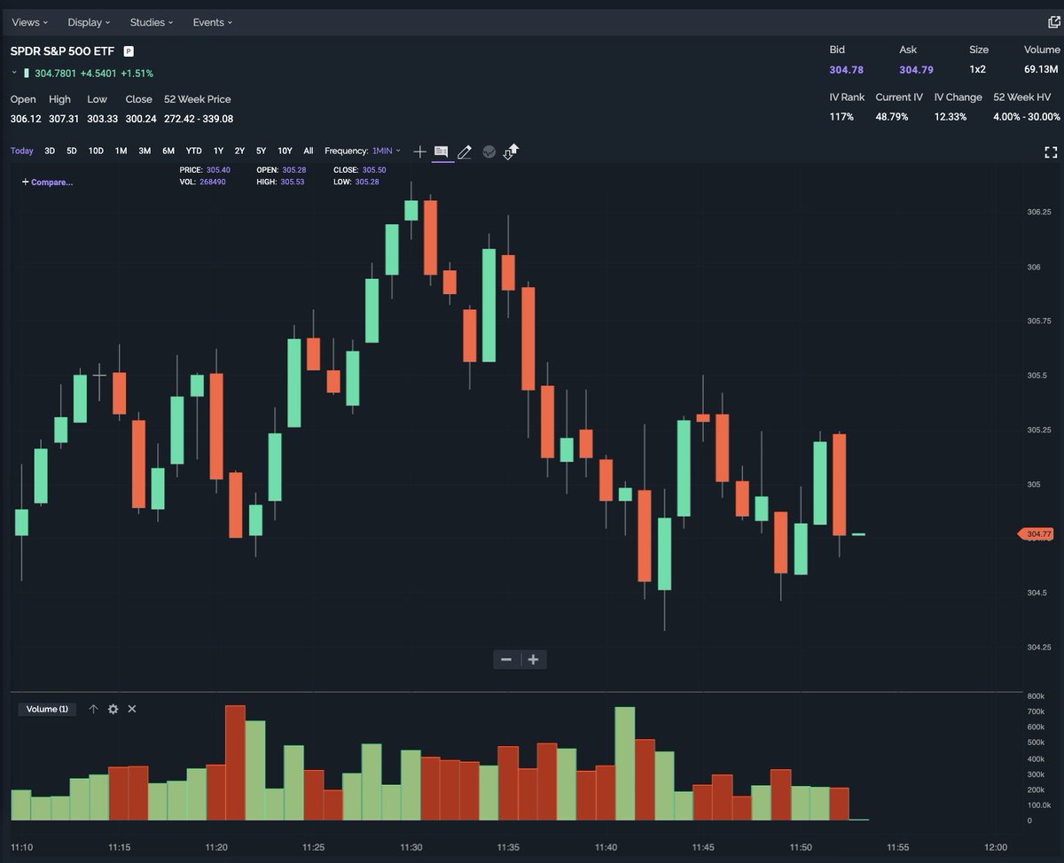Select the Today time range

[22, 152]
